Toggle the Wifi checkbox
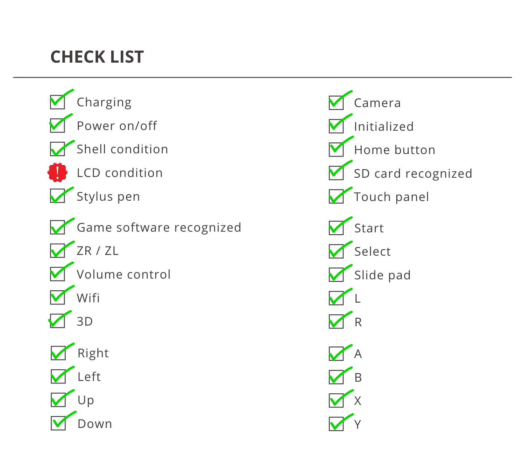525x464 pixels. 58,298
